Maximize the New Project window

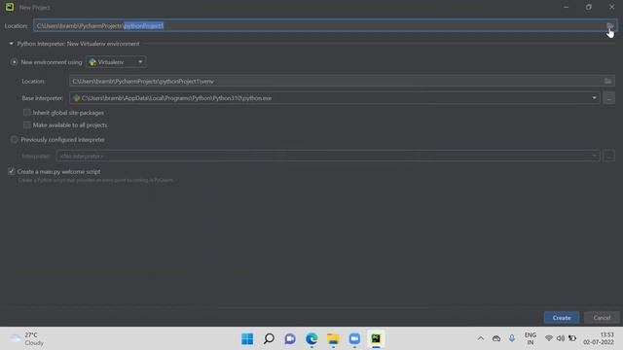(589, 7)
